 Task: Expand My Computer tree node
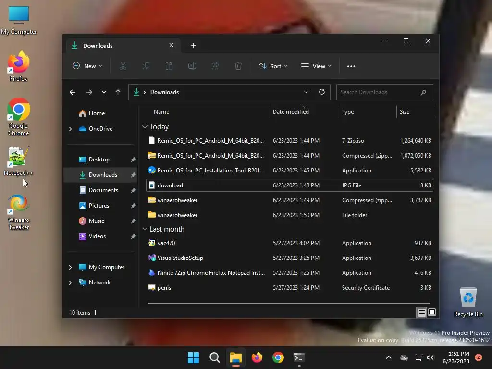click(70, 267)
